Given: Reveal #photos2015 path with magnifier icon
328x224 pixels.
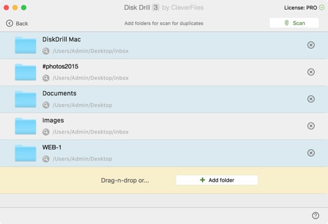Looking at the screenshot, I should pos(46,78).
